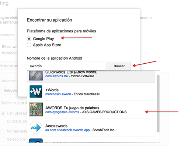Click the app name field containing 'awords'
The height and width of the screenshot is (148, 188).
click(67, 66)
